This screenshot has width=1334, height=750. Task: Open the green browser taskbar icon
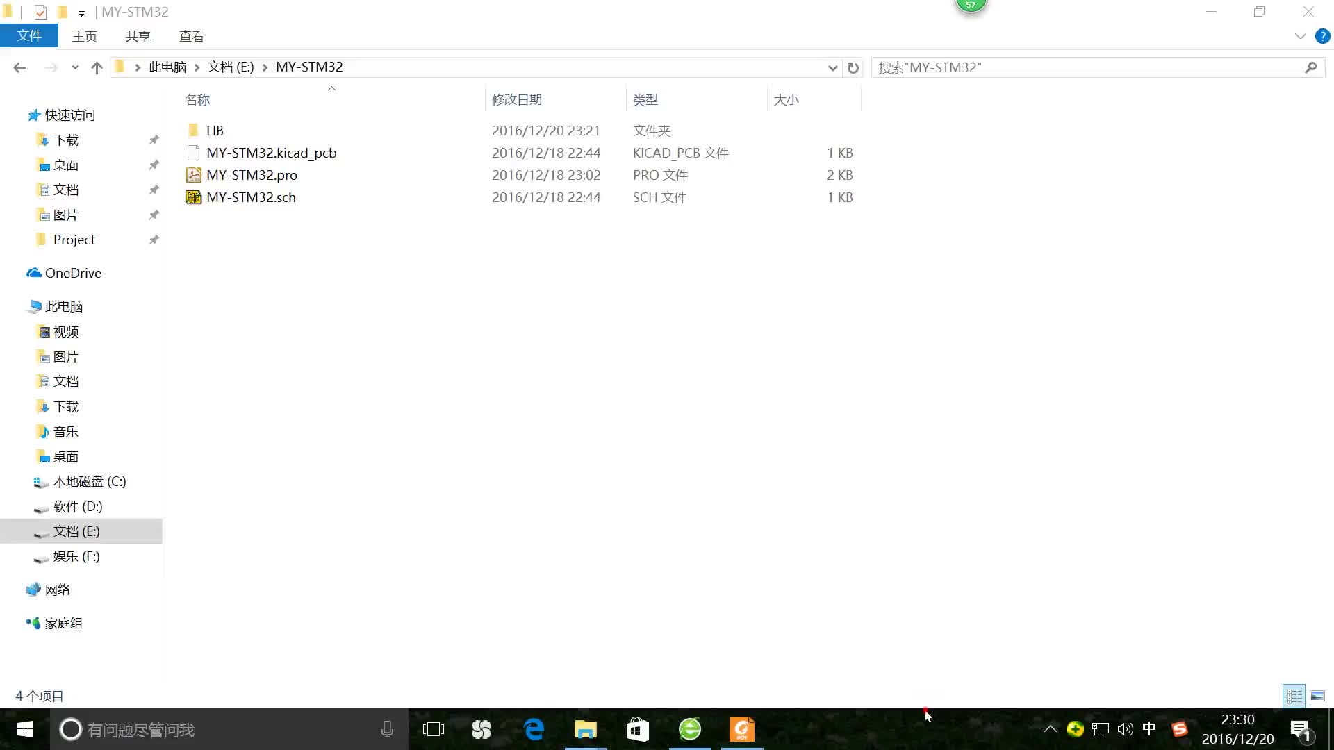click(x=690, y=729)
